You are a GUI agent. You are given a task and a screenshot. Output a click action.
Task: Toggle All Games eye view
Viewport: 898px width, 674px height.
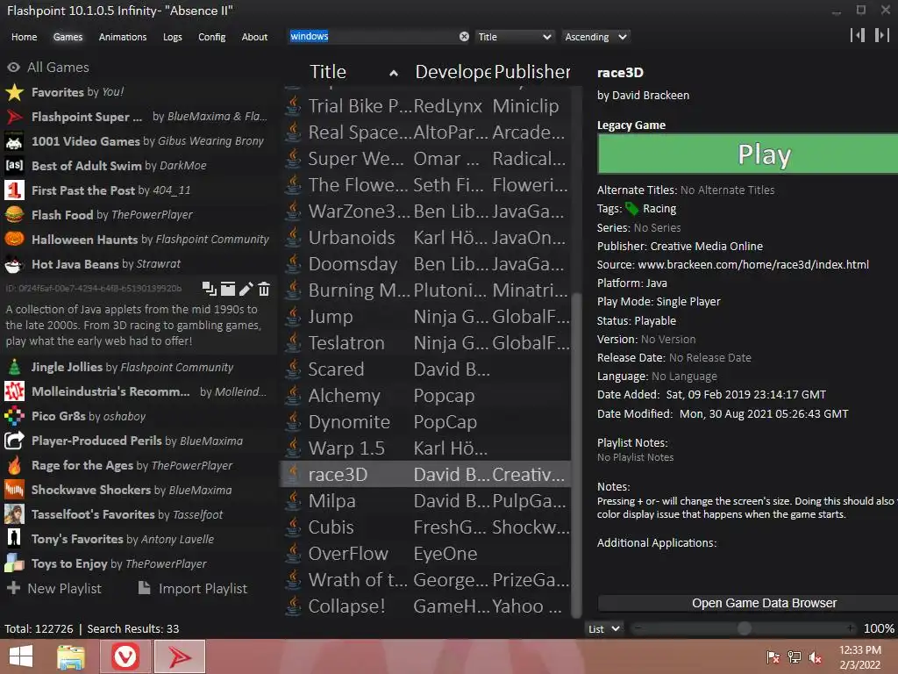13,68
